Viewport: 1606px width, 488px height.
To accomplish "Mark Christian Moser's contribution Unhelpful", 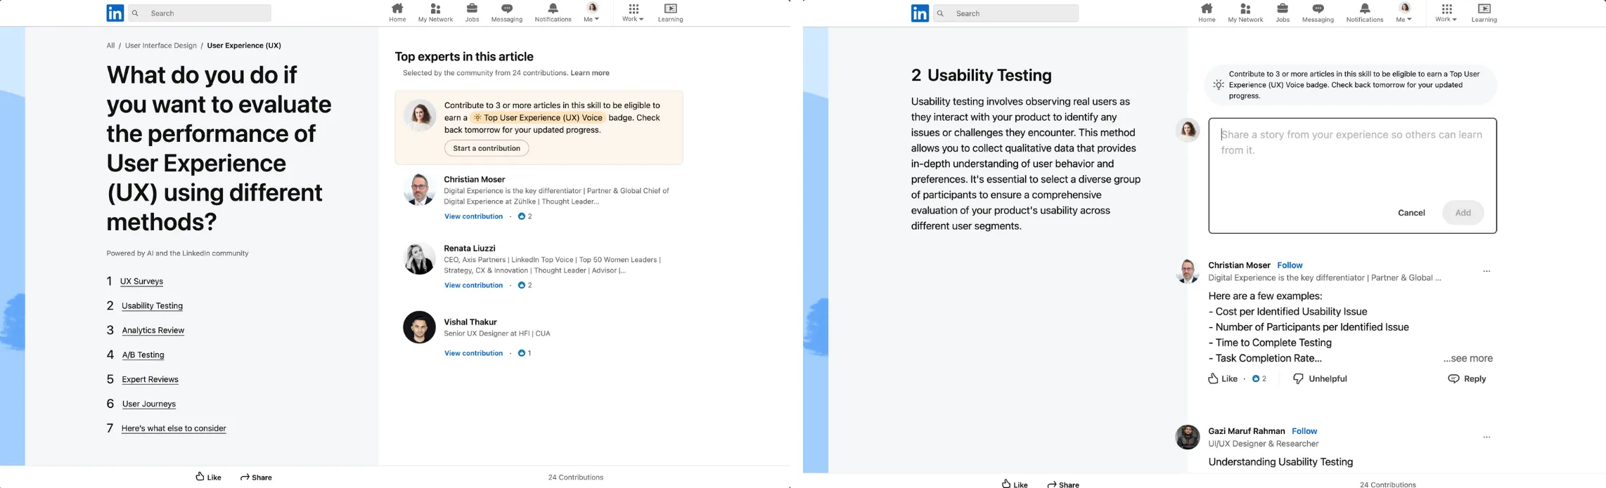I will pyautogui.click(x=1320, y=378).
